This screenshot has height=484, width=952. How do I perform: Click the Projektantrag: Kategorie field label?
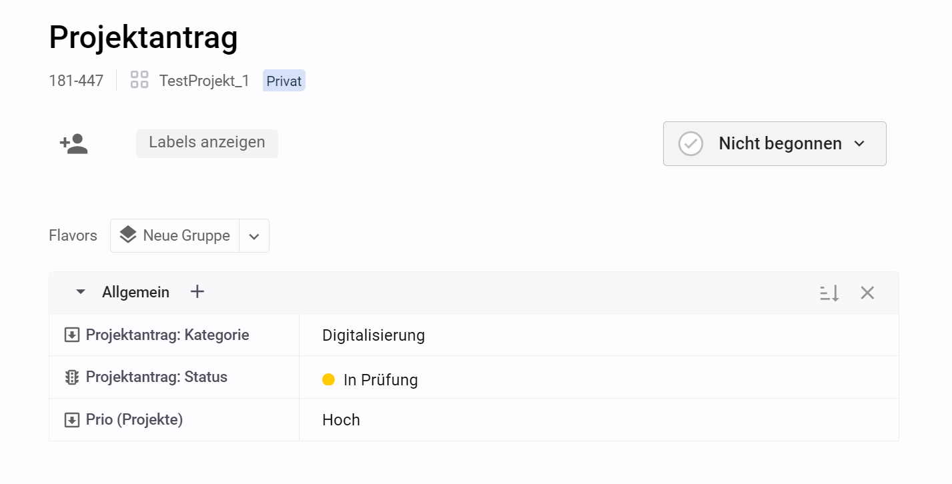[167, 335]
